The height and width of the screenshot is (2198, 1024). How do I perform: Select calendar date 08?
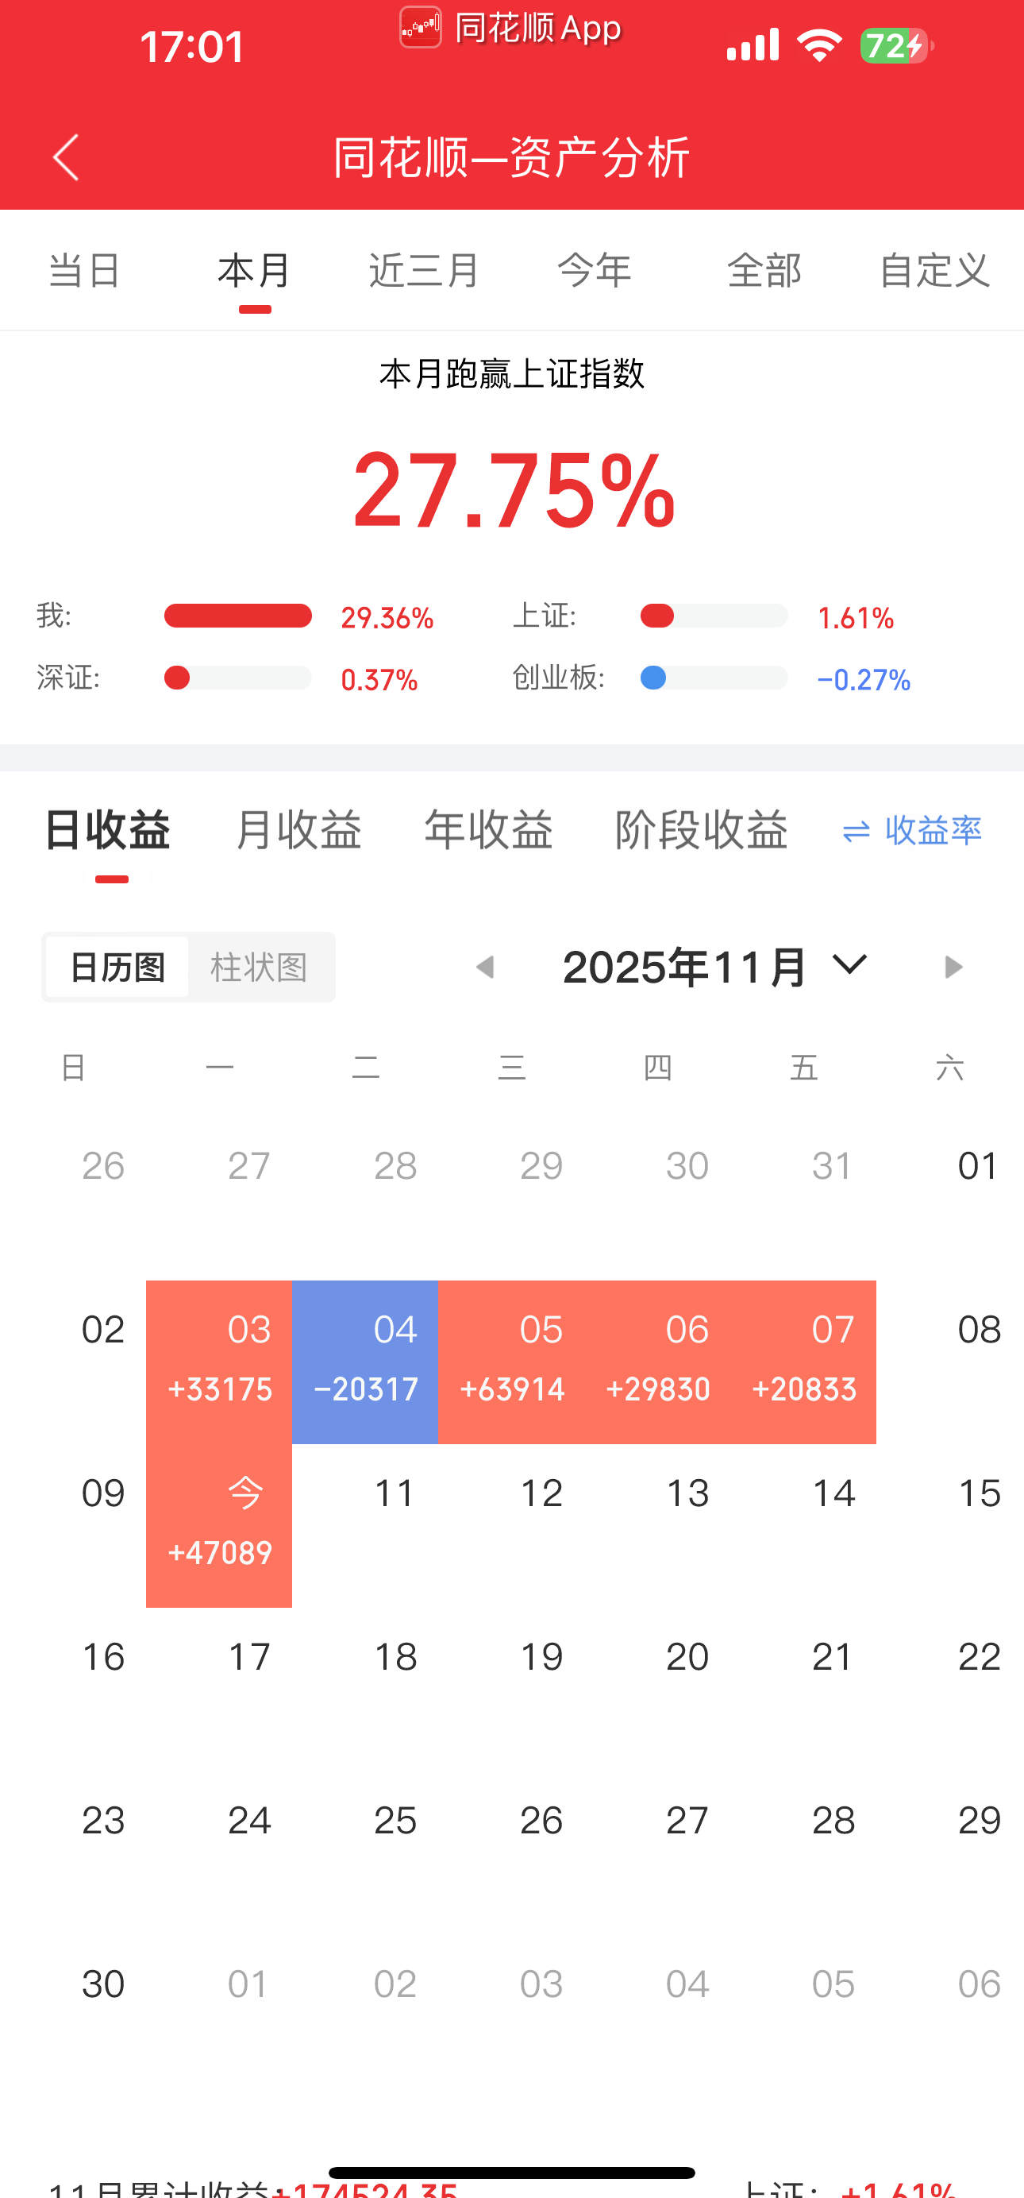pos(979,1330)
